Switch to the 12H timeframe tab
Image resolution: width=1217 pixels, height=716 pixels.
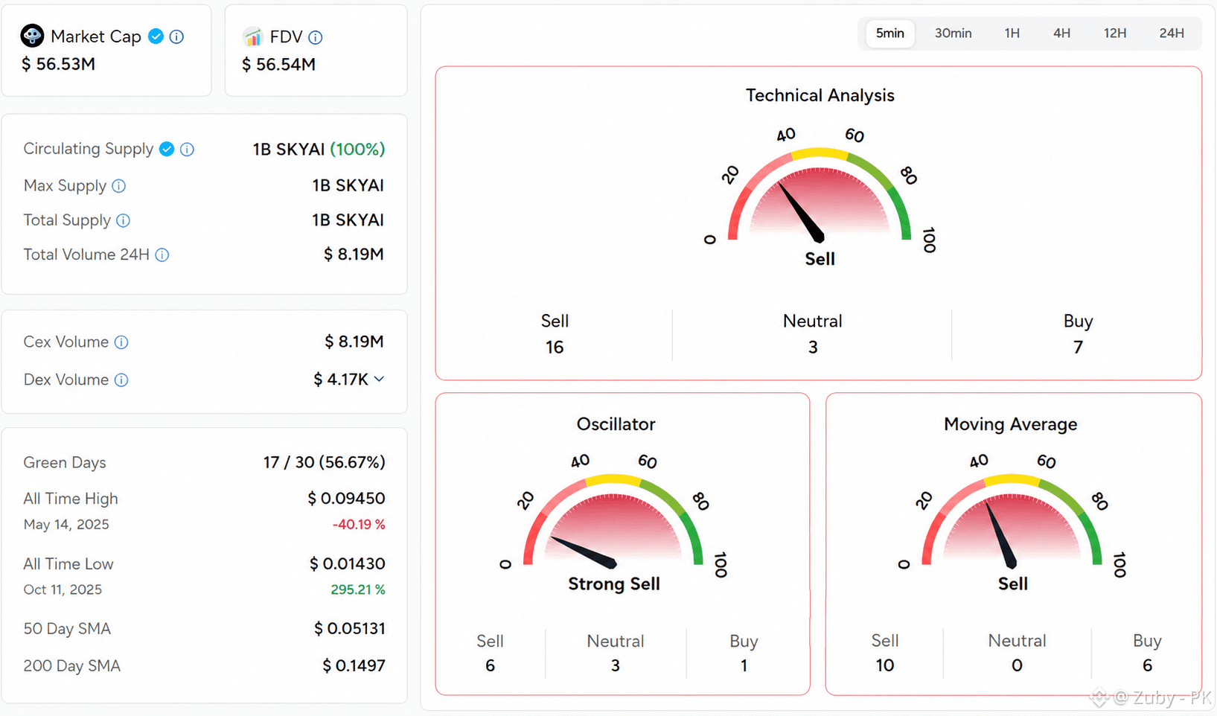[x=1115, y=33]
